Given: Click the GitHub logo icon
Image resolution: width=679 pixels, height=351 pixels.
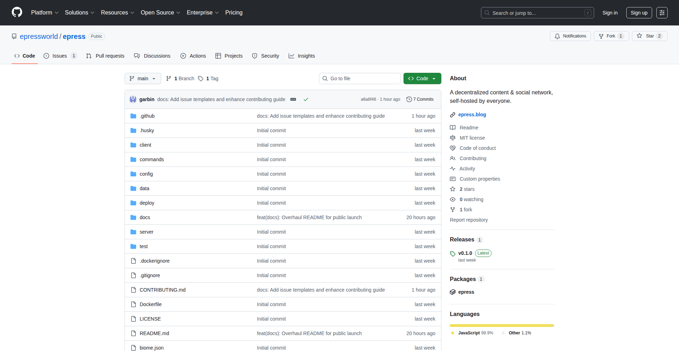Looking at the screenshot, I should coord(17,12).
